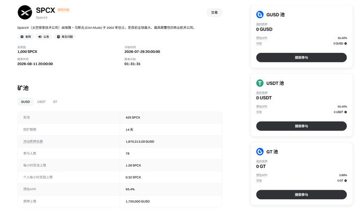Screen dimensions: 364x217
Task: Click 提前参与 in the USDT pool card
Action: 301,126
